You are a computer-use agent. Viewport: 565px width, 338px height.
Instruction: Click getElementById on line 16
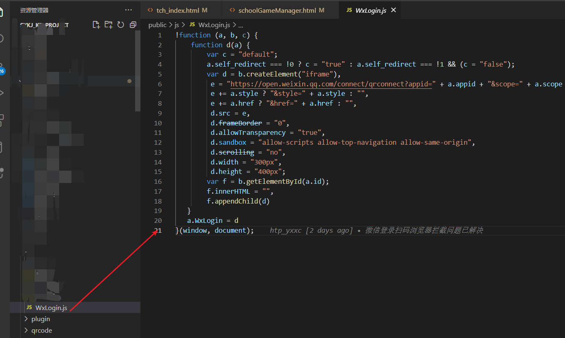pyautogui.click(x=274, y=182)
